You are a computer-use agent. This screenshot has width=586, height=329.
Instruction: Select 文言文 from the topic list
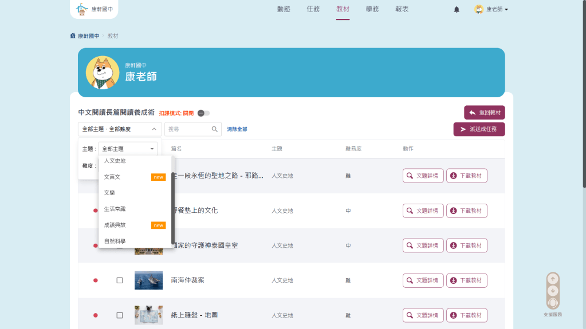point(113,177)
